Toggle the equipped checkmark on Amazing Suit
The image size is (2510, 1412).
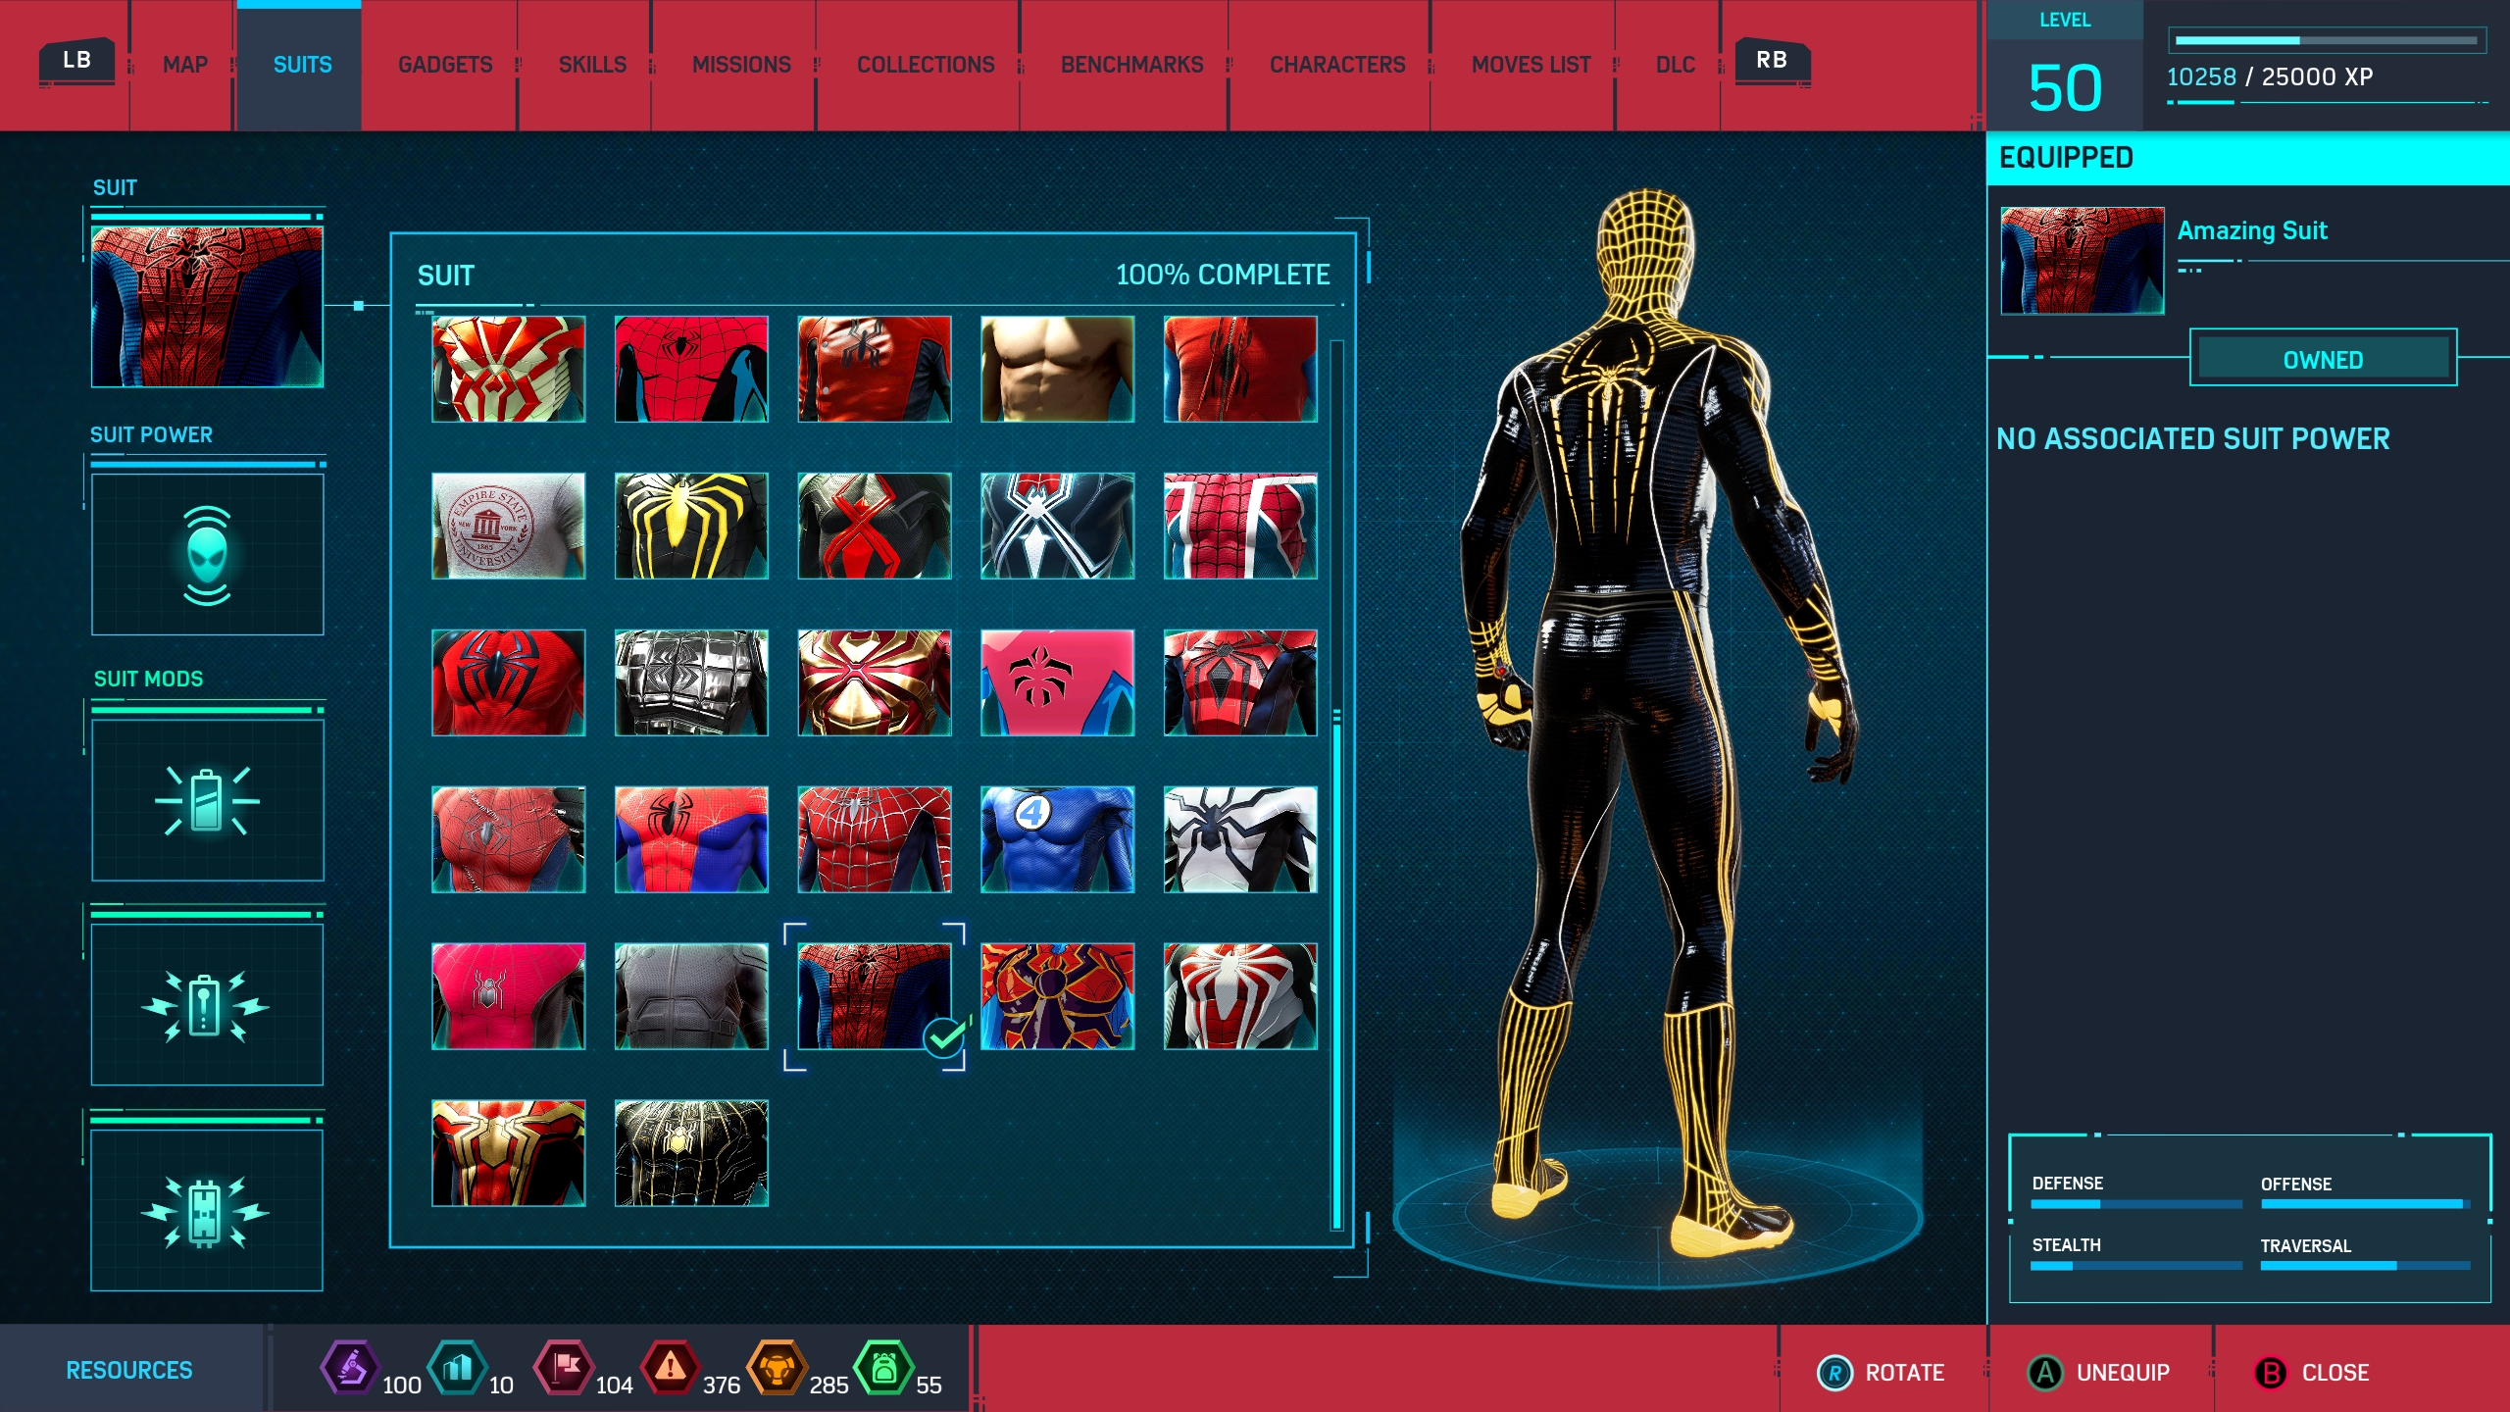[944, 1037]
